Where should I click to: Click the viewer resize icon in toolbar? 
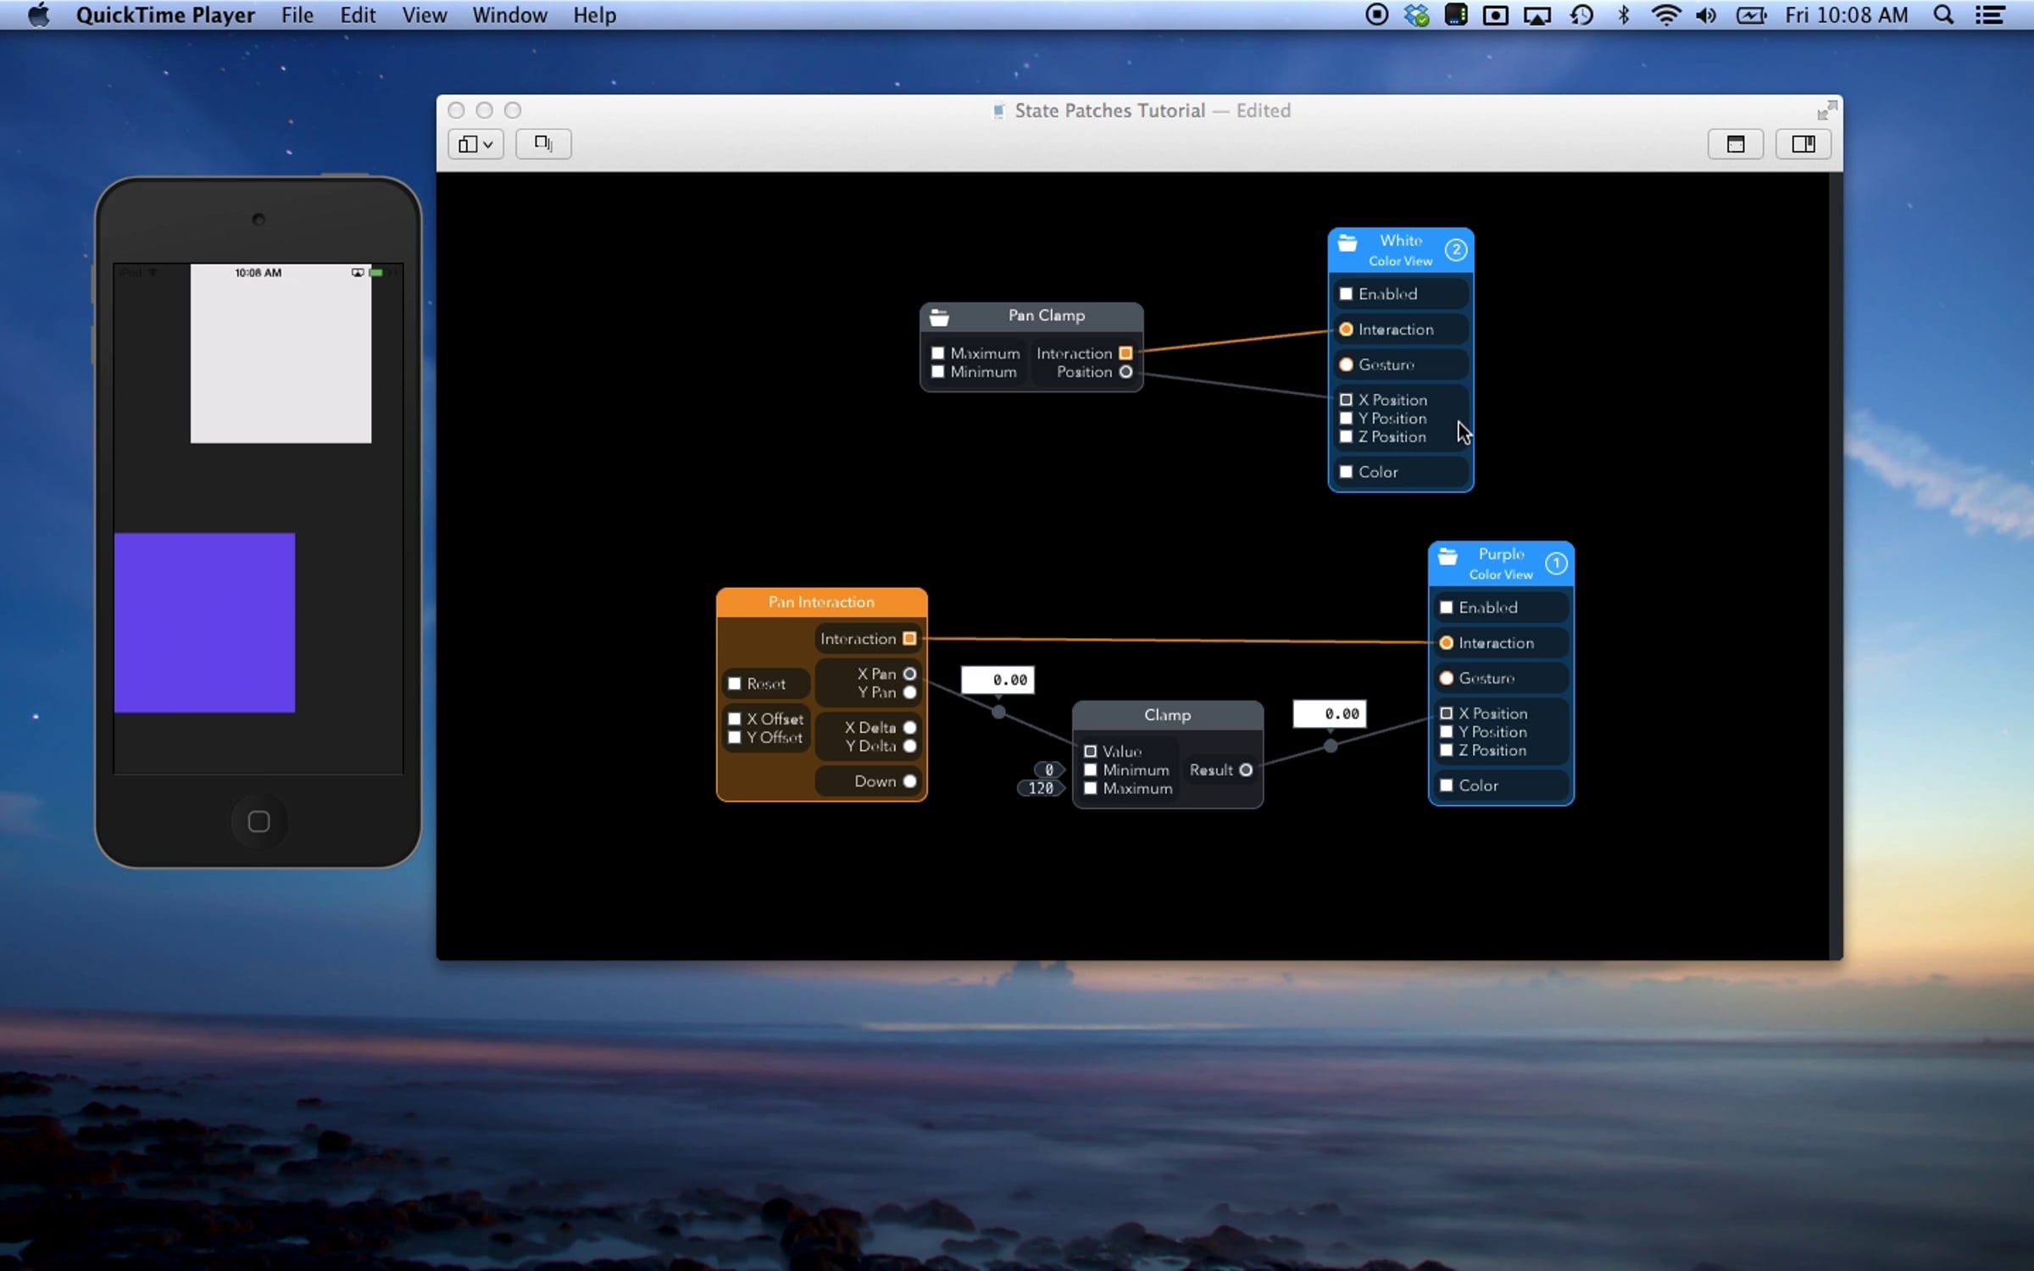pos(543,144)
